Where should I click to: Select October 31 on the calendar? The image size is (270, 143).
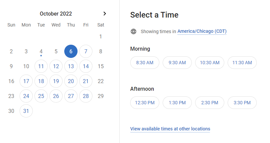[26, 111]
